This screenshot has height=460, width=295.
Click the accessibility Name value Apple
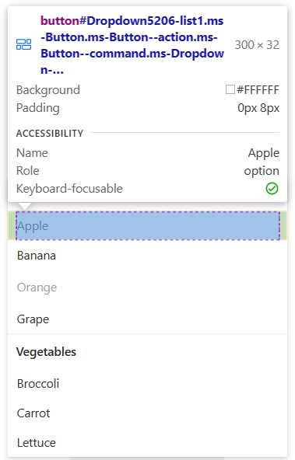(x=264, y=153)
